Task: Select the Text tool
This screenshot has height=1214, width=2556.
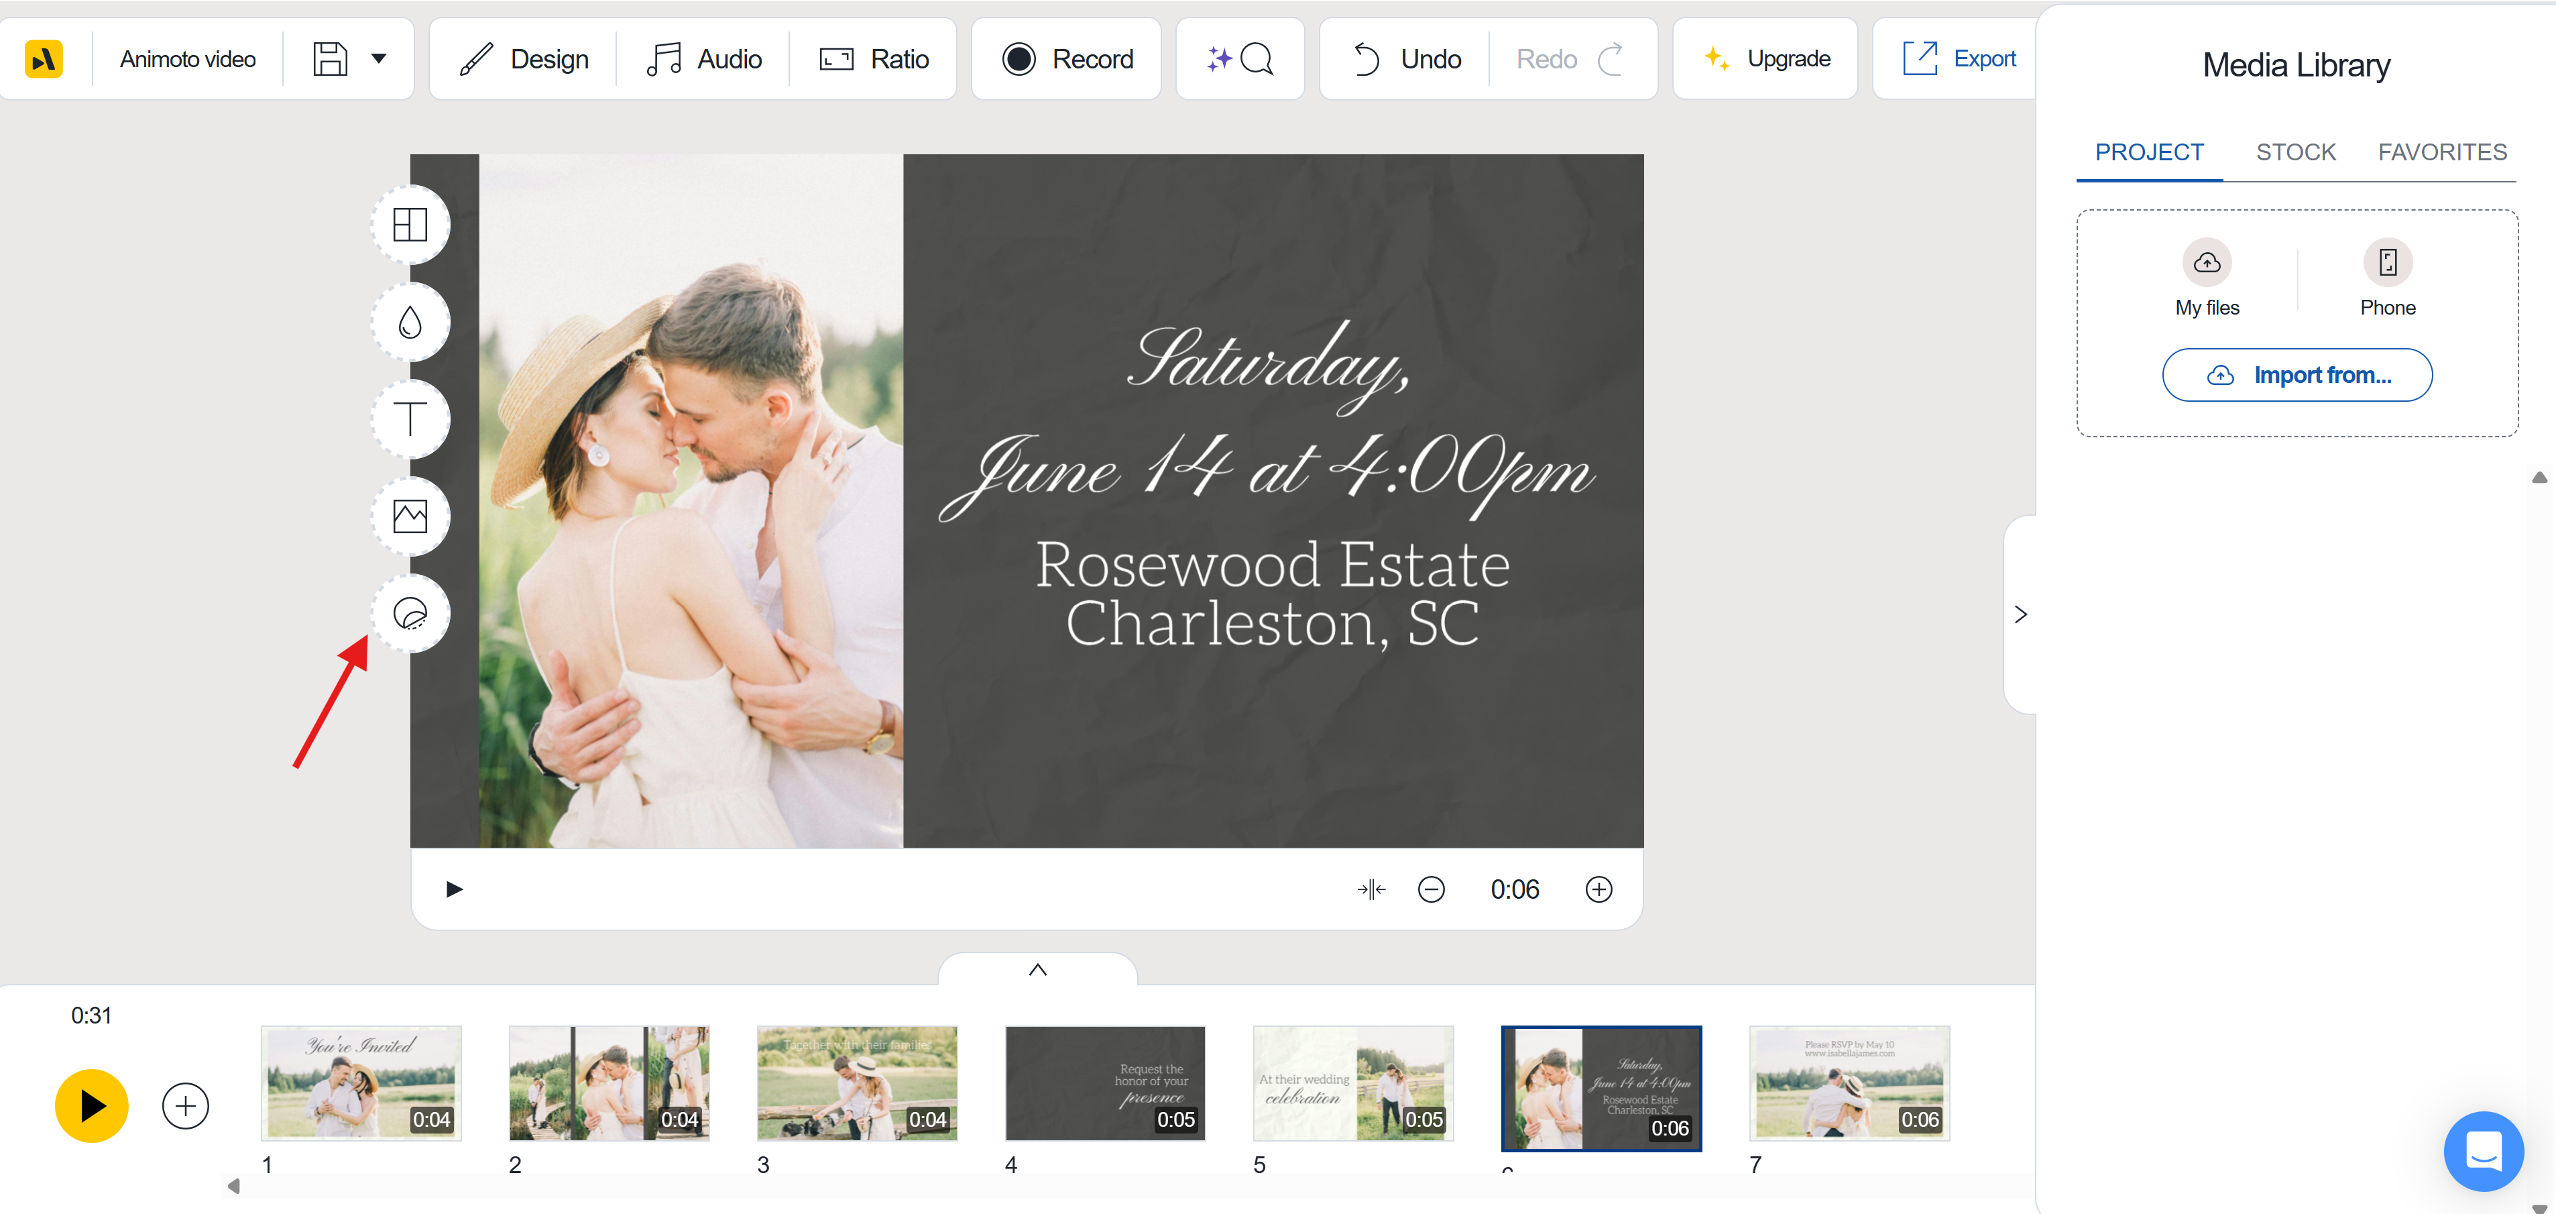Action: click(x=410, y=418)
